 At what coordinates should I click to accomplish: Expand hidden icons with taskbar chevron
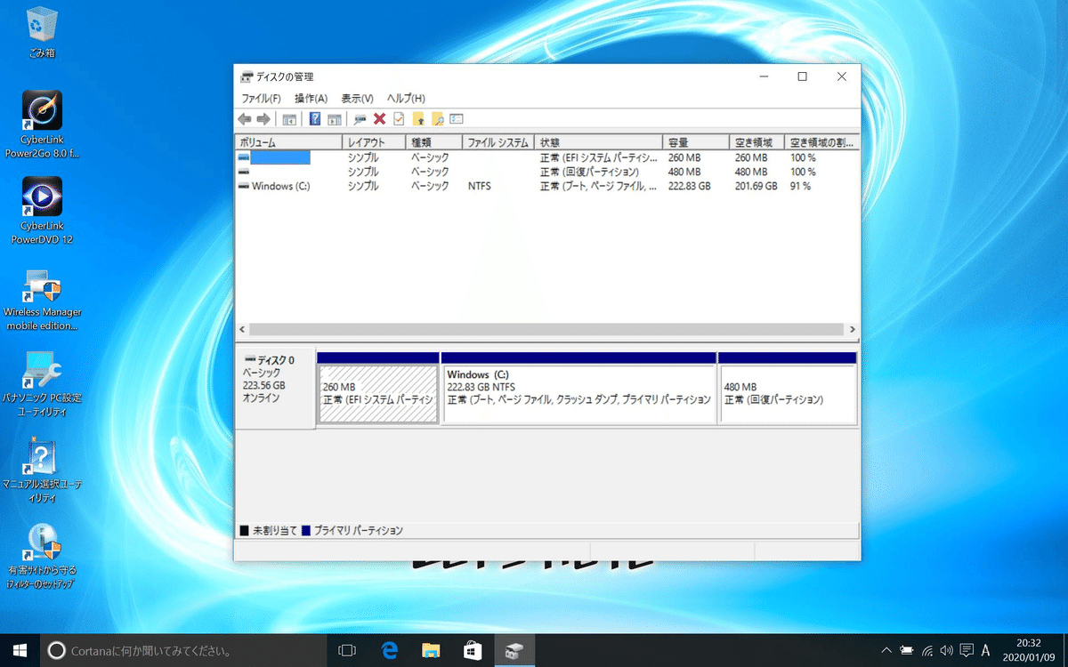[x=887, y=650]
